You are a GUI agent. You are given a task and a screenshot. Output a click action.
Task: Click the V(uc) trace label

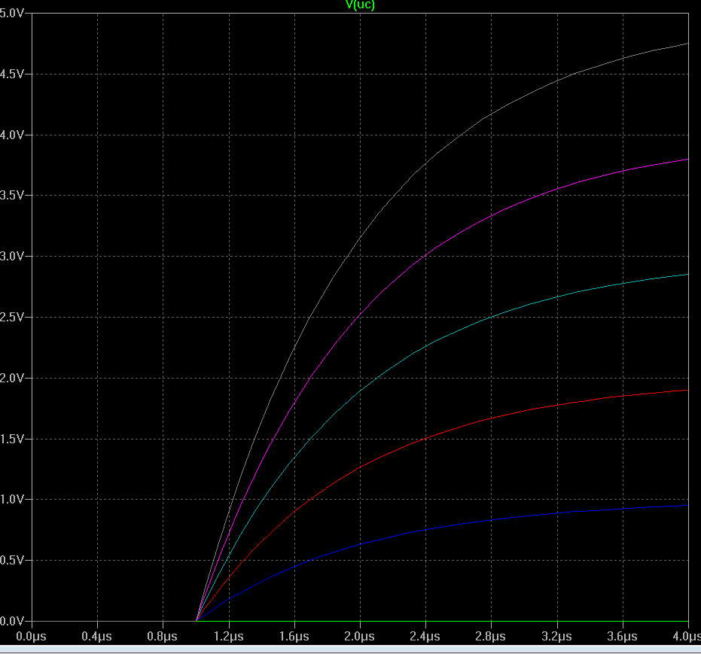coord(361,5)
